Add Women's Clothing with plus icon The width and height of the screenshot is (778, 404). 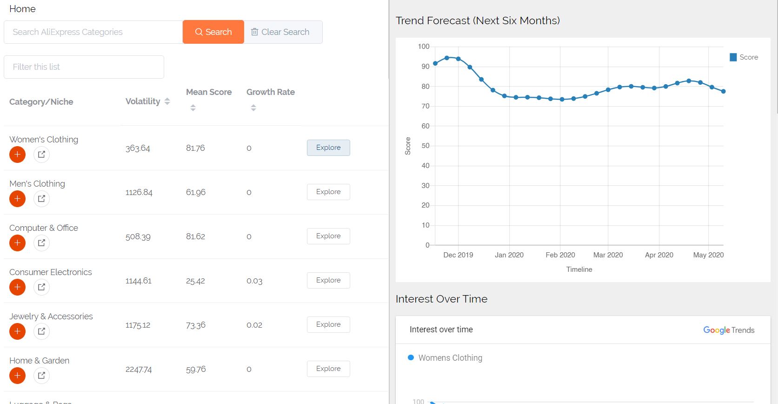pyautogui.click(x=17, y=155)
